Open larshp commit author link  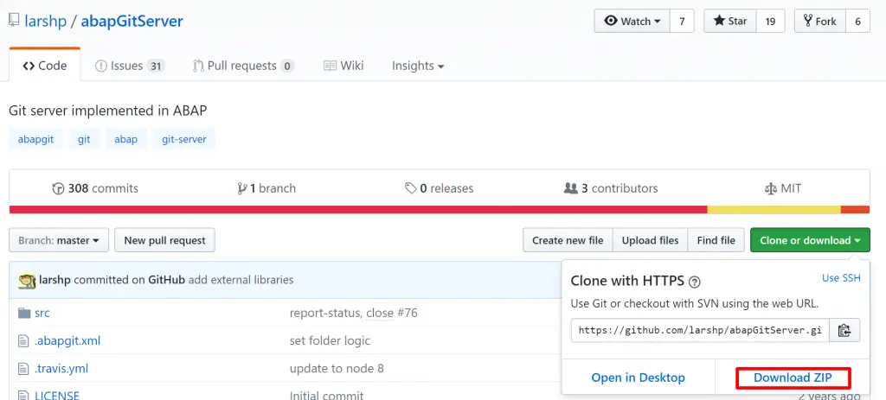(55, 280)
